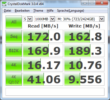This screenshot has height=100, width=110.
Task: Click the CrystalDiskMark title bar app icon
Action: [4, 4]
